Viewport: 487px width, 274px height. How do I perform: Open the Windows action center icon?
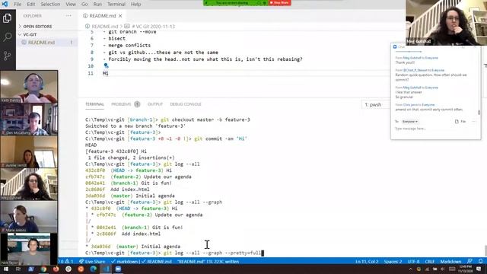[479, 269]
